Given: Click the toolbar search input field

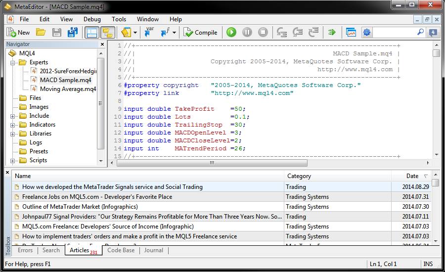Looking at the screenshot, I should [x=394, y=33].
